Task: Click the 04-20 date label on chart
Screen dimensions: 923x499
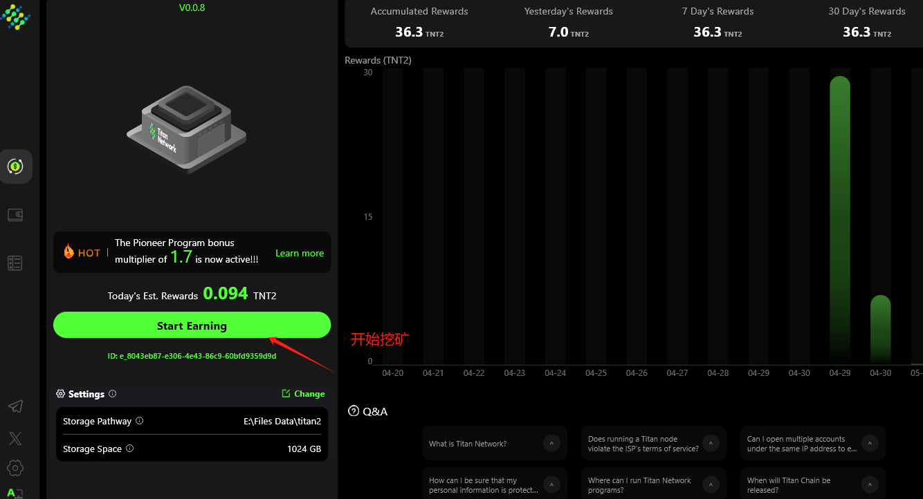Action: (392, 373)
